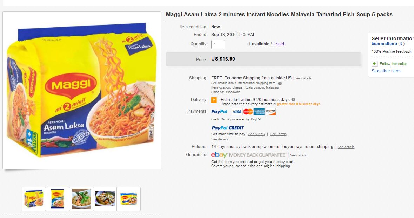Open Returns 'See details' link
This screenshot has height=218, width=414.
[346, 147]
